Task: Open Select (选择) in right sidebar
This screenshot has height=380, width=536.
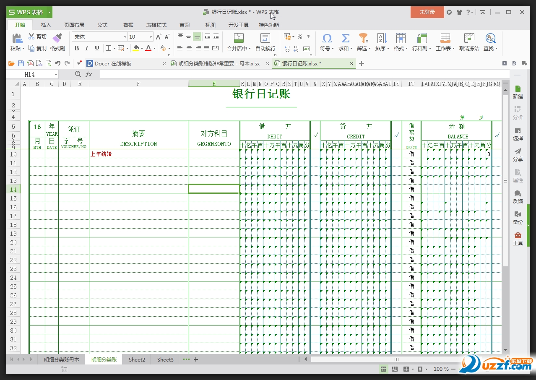Action: [x=518, y=134]
